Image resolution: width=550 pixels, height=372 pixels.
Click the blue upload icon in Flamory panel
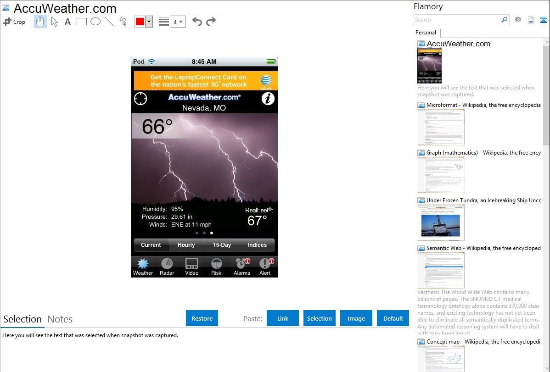click(x=543, y=20)
